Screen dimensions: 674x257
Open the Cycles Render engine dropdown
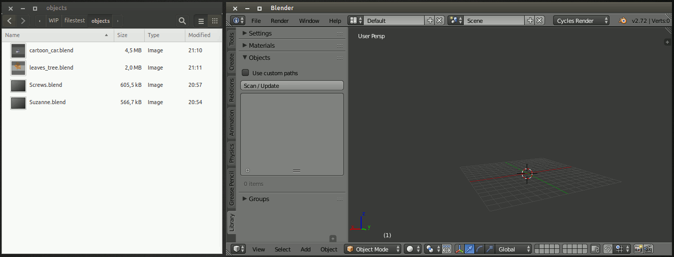pyautogui.click(x=581, y=20)
